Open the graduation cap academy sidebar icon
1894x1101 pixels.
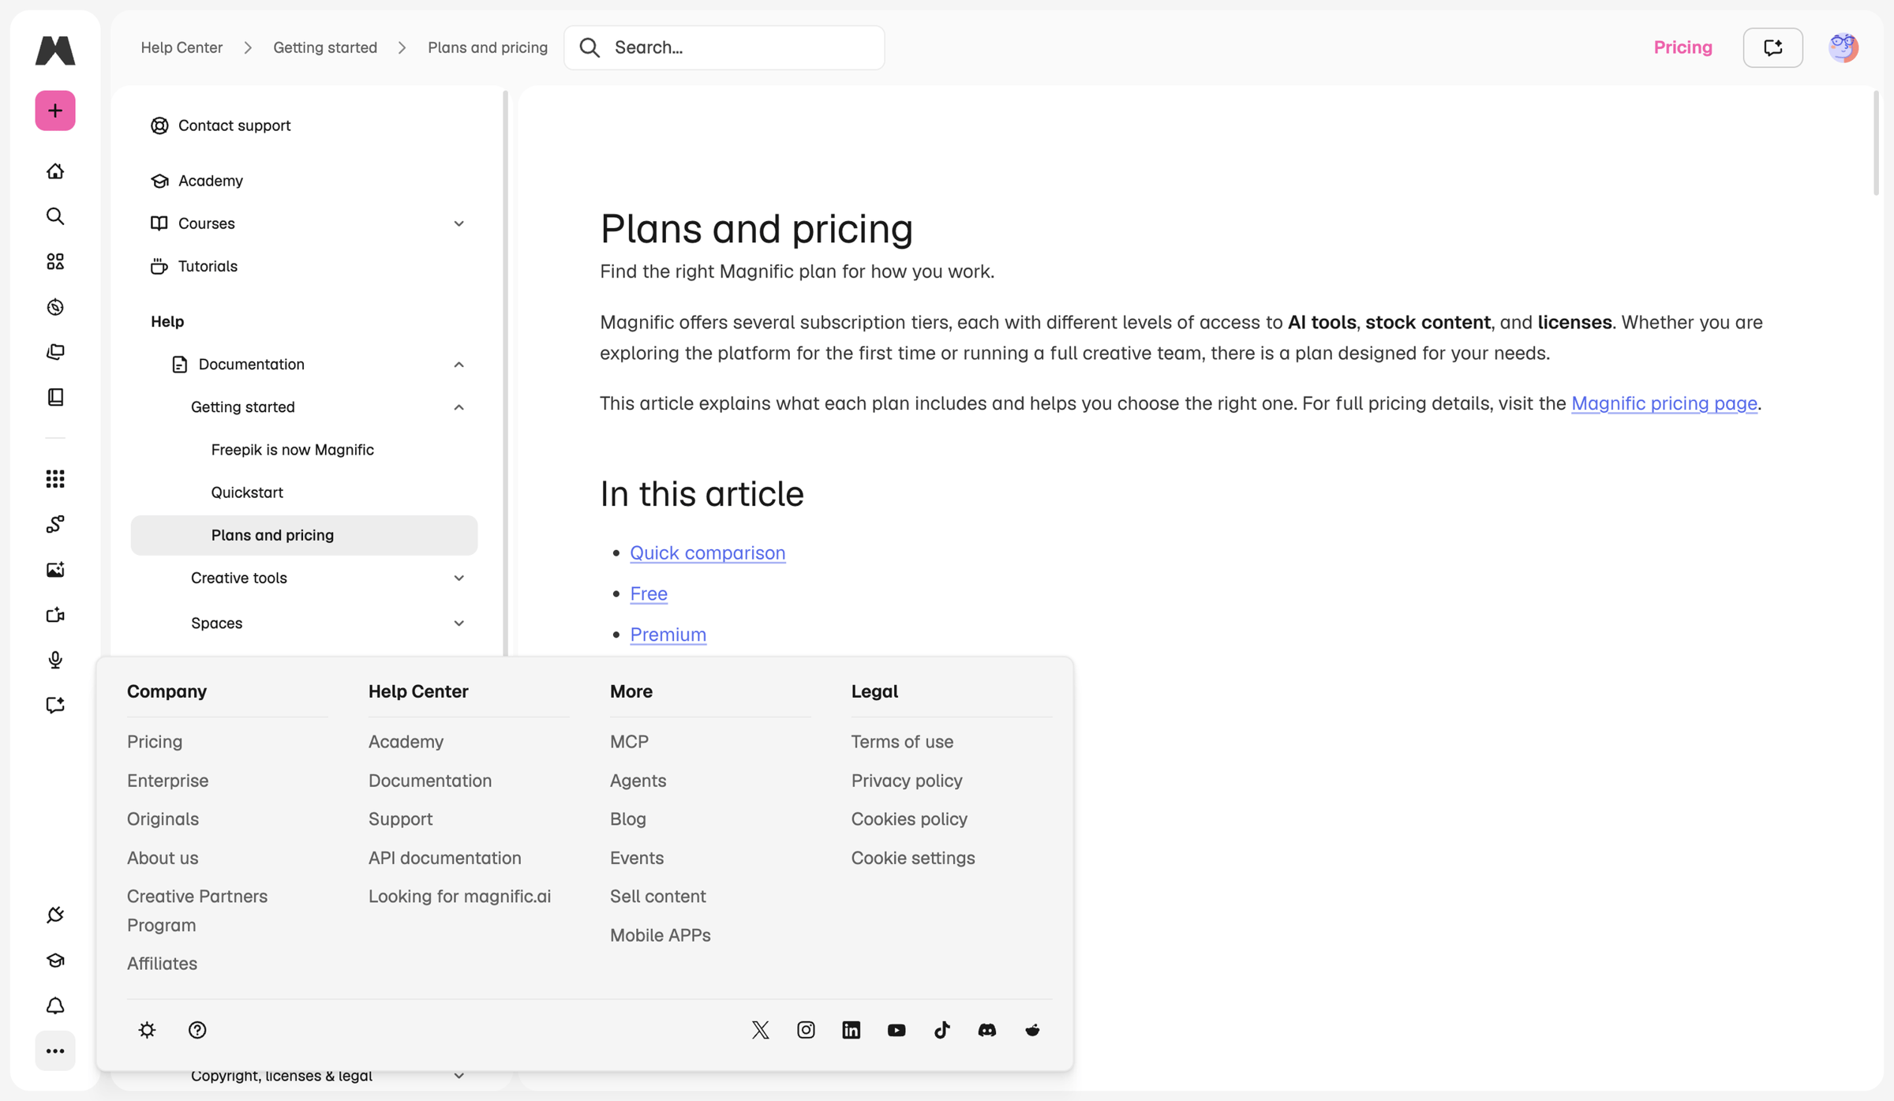(x=55, y=961)
